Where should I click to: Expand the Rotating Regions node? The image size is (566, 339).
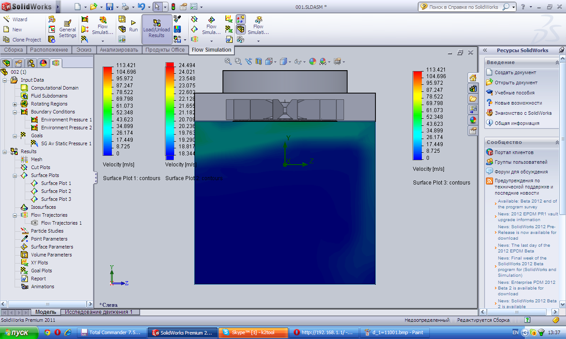point(15,104)
